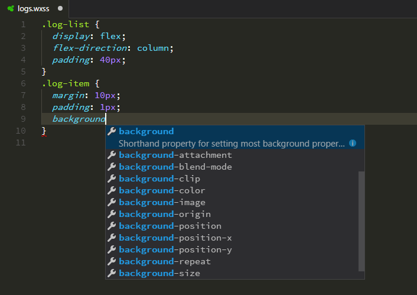Choose background-color from autocomplete list
Viewport: 417px width, 295px height.
[x=232, y=190]
